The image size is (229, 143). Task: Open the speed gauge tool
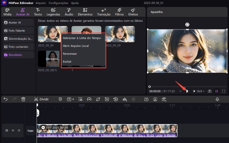point(89,99)
